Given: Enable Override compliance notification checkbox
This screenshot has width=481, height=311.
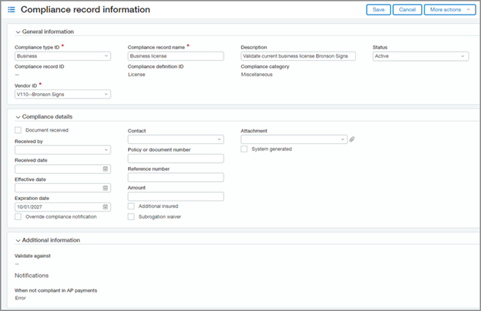Looking at the screenshot, I should (x=18, y=216).
